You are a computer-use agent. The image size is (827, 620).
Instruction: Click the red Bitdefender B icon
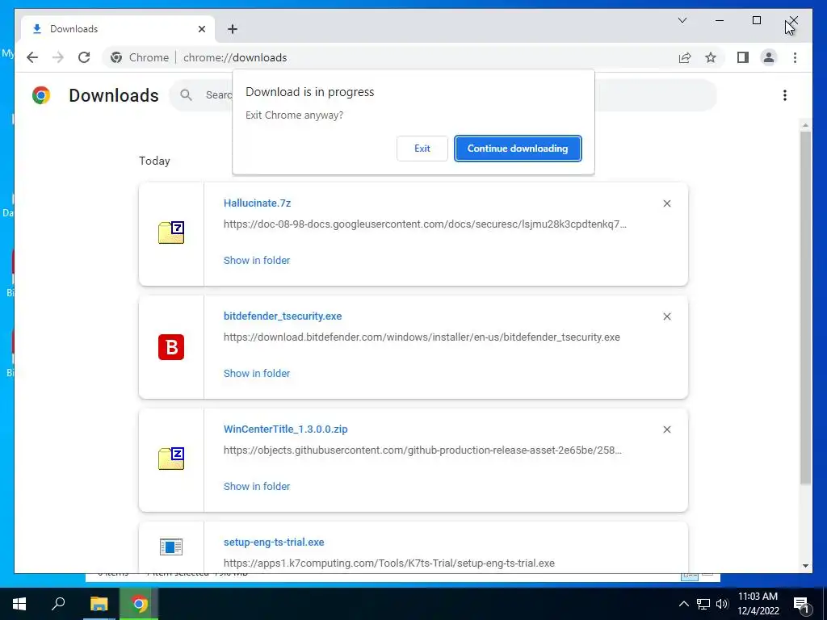pos(171,347)
